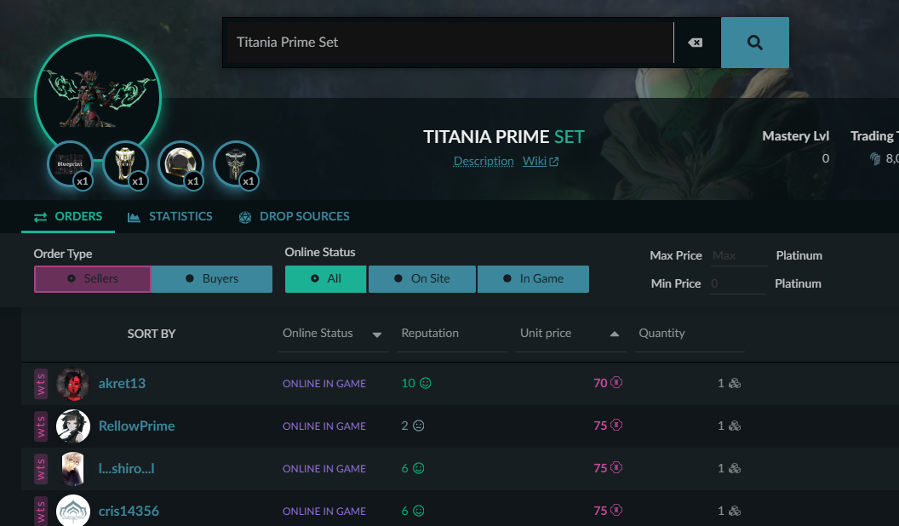Click akret13's ONLINE IN GAME status

coord(324,384)
